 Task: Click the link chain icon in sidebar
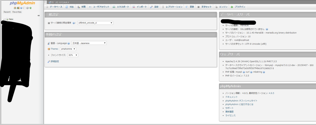coord(38,15)
